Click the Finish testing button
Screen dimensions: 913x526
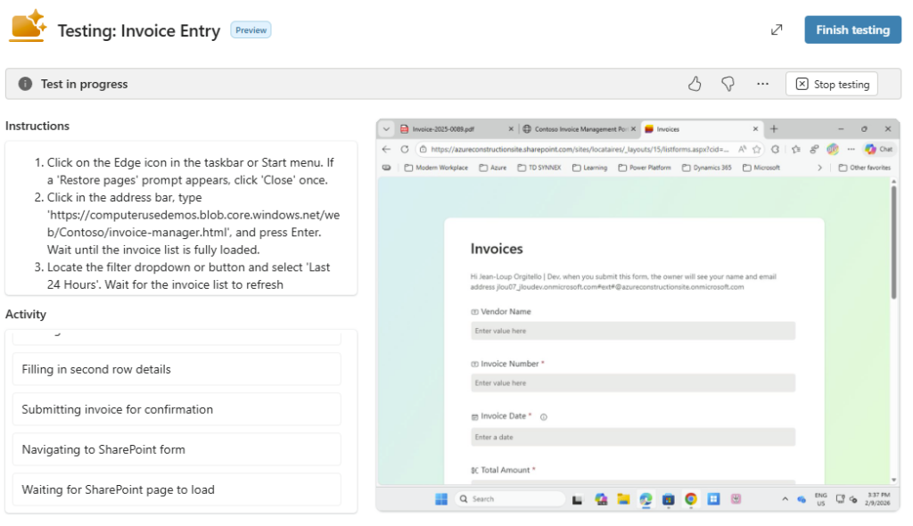point(852,29)
